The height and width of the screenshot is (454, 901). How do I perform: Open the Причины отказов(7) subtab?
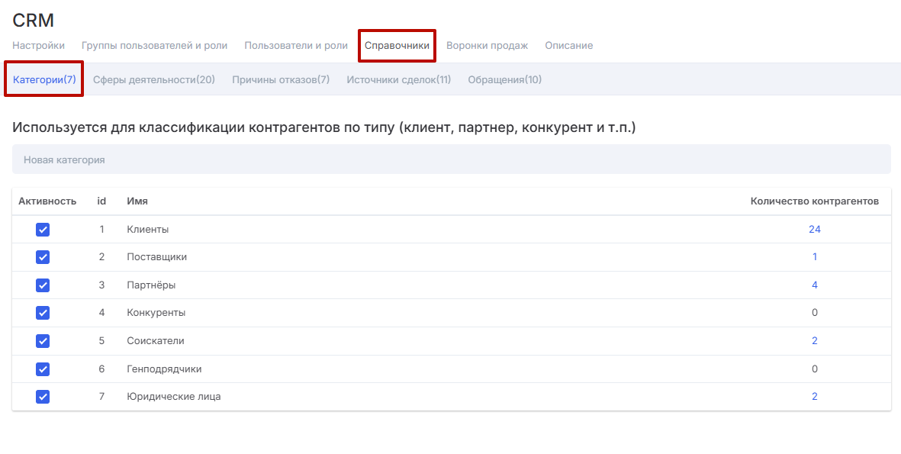click(x=281, y=79)
